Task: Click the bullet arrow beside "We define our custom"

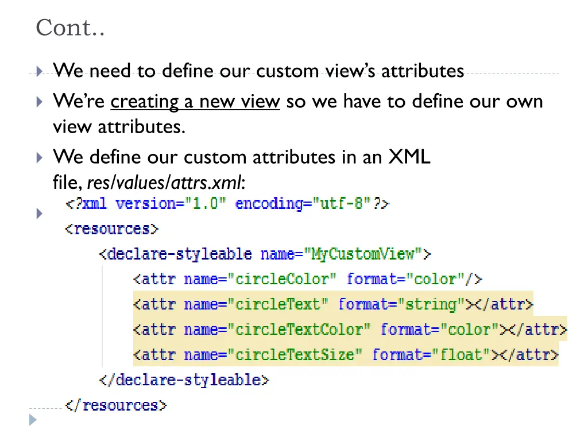Action: (39, 157)
